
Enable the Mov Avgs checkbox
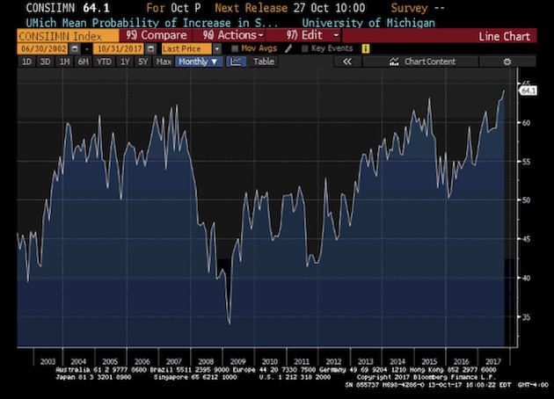(235, 48)
